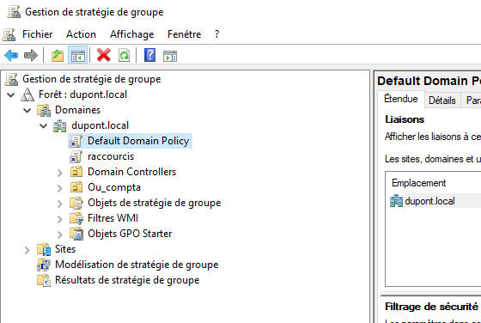This screenshot has width=481, height=323.
Task: Click the raccourcis GPO link icon
Action: click(76, 156)
